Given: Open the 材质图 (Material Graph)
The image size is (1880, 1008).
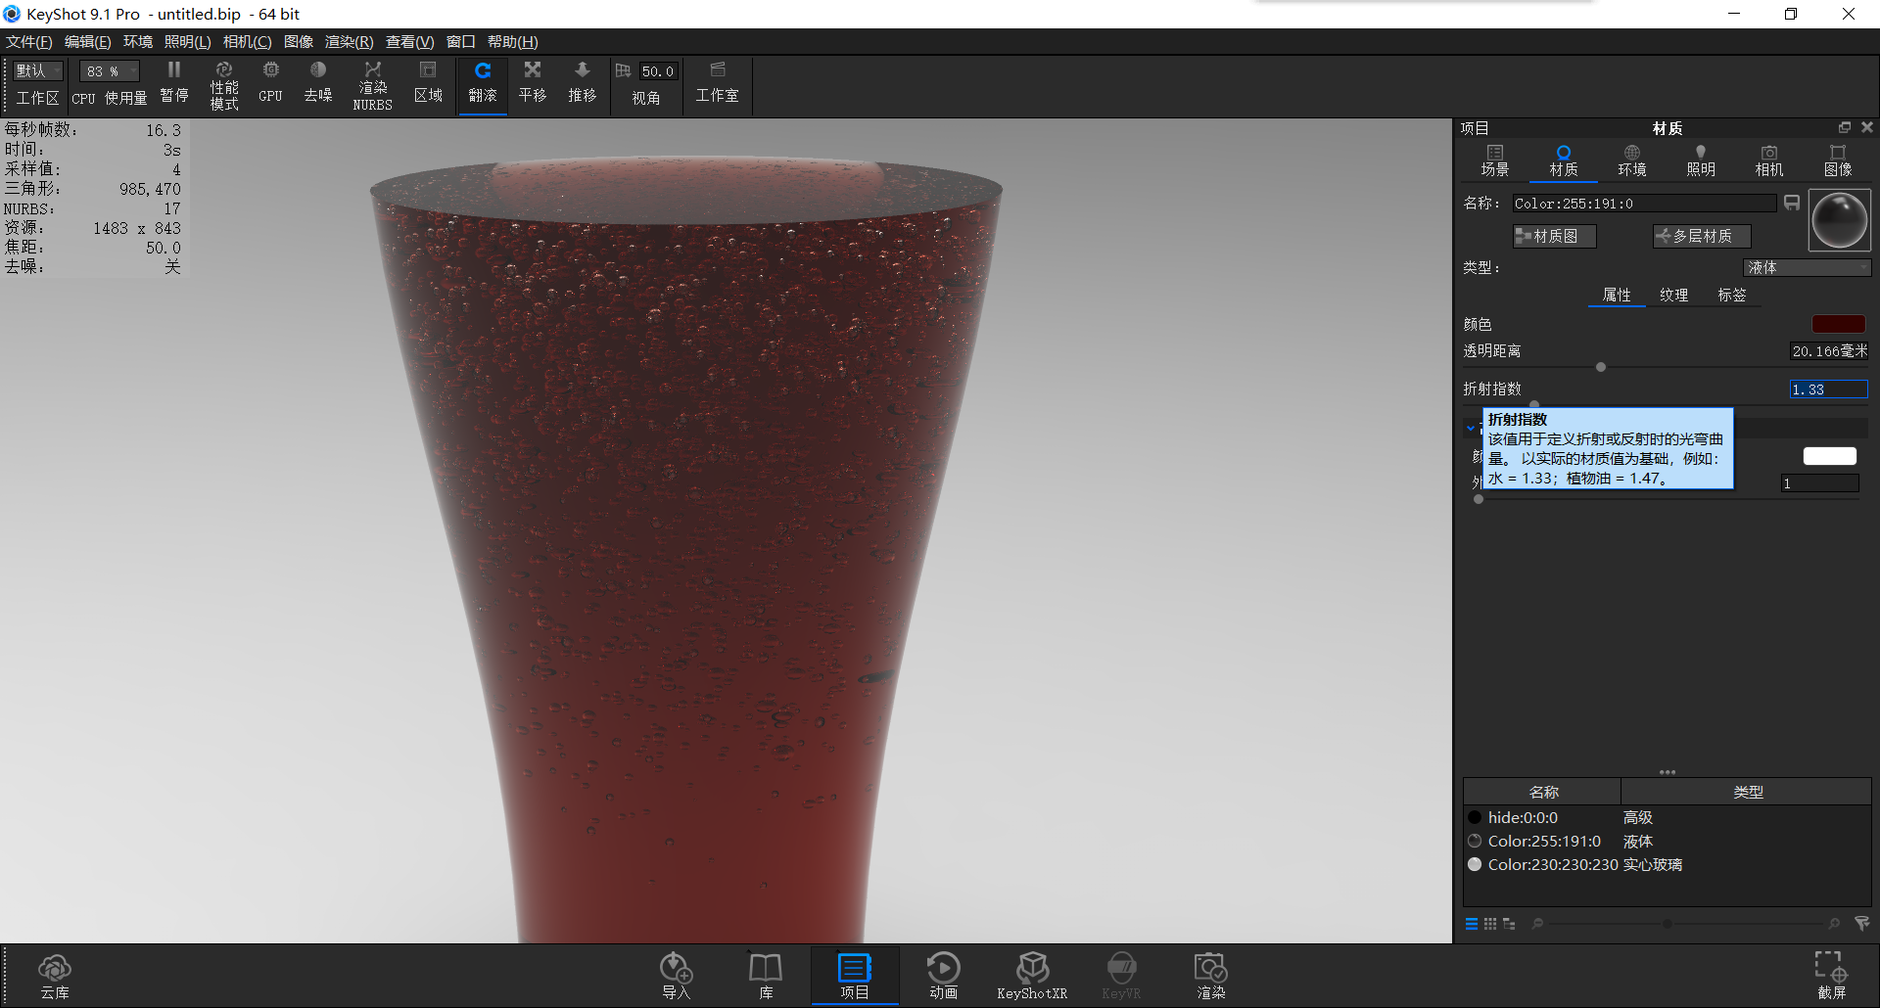Looking at the screenshot, I should point(1553,236).
